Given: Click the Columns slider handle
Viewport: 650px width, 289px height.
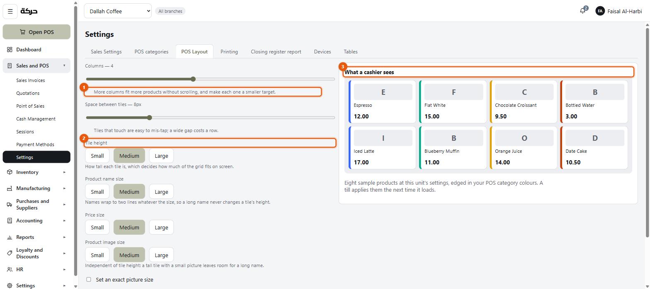Looking at the screenshot, I should (x=193, y=79).
